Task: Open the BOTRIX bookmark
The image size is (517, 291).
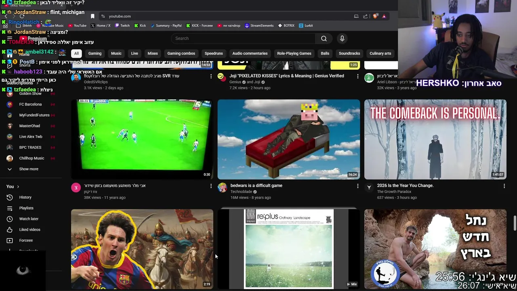Action: coord(286,25)
